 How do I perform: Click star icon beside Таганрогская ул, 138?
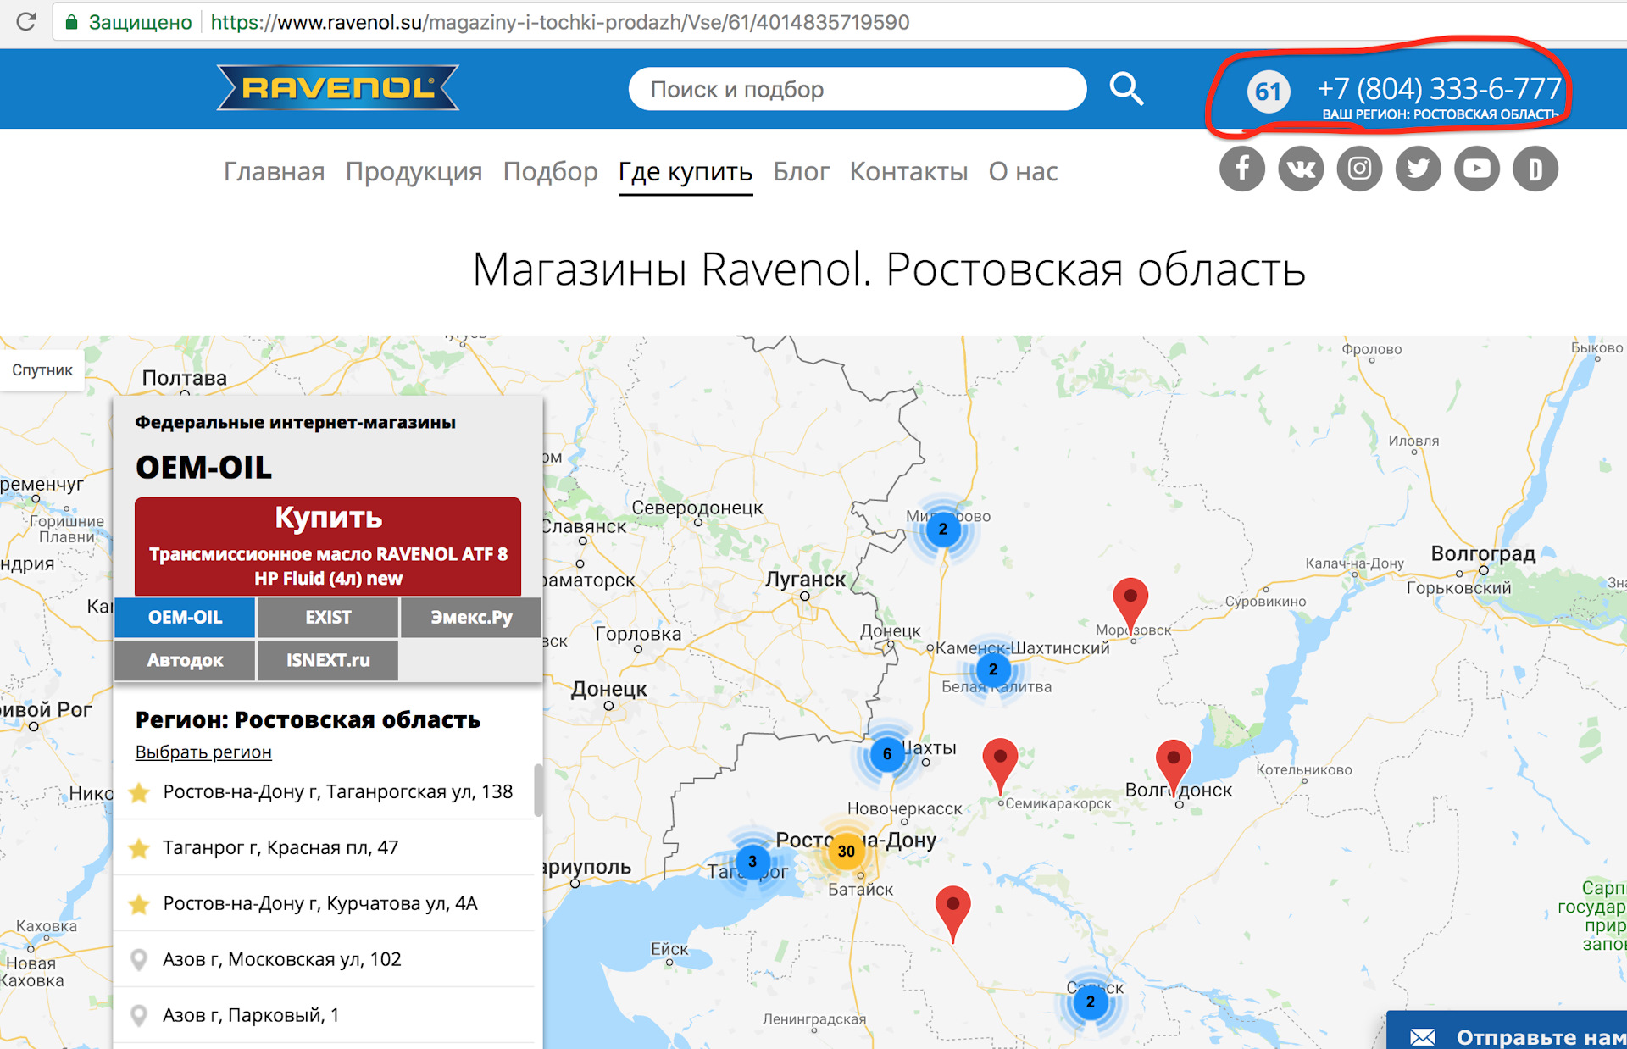click(139, 792)
